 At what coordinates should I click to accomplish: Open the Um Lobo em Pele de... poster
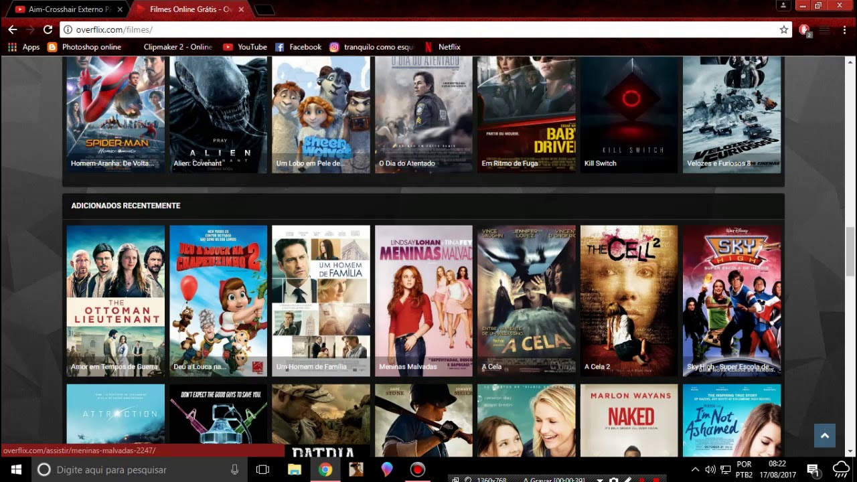[x=321, y=114]
